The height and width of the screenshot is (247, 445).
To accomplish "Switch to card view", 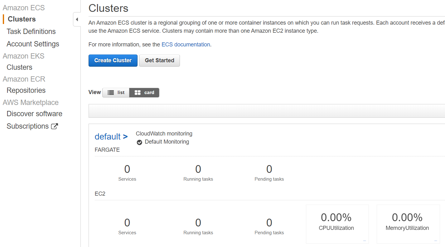I will pos(144,93).
